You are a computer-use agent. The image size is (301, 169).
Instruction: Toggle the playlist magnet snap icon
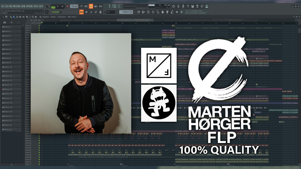(x=6, y=17)
